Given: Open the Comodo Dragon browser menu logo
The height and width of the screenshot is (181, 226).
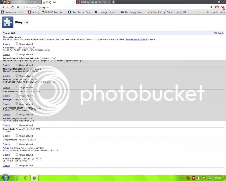Looking at the screenshot, I should [x=3, y=2].
